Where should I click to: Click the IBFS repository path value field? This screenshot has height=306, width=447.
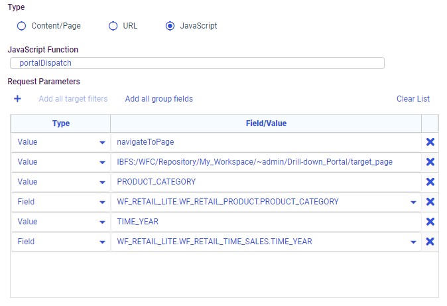click(x=266, y=162)
